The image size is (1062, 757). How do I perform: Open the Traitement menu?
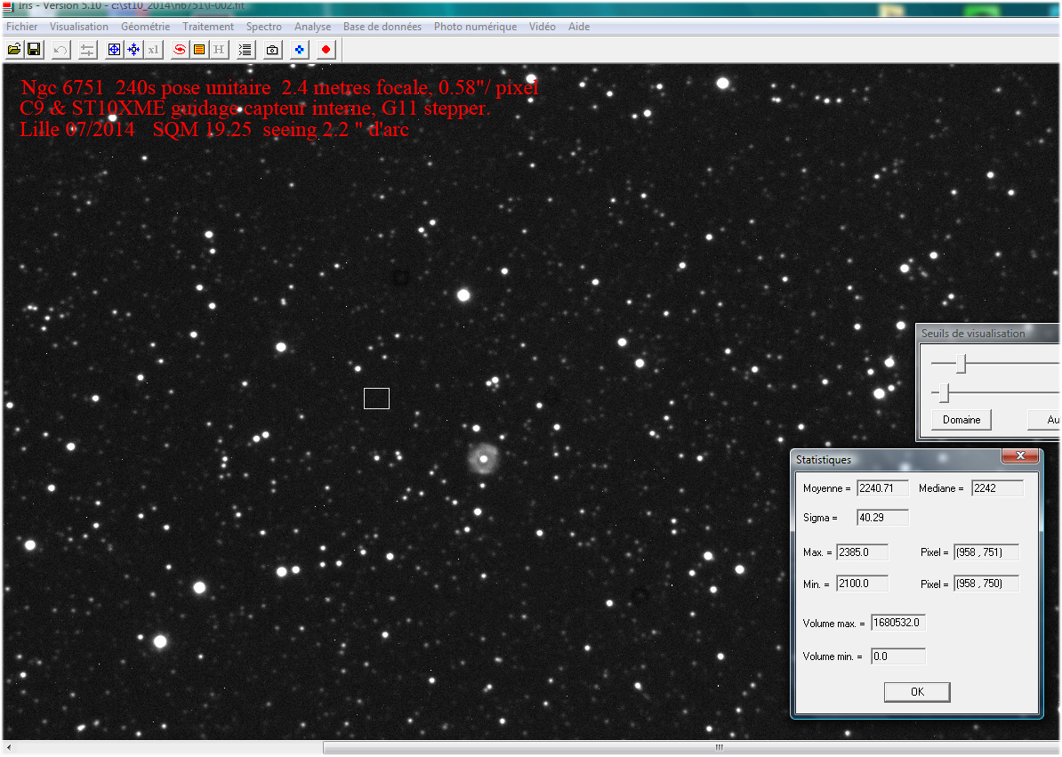coord(208,27)
